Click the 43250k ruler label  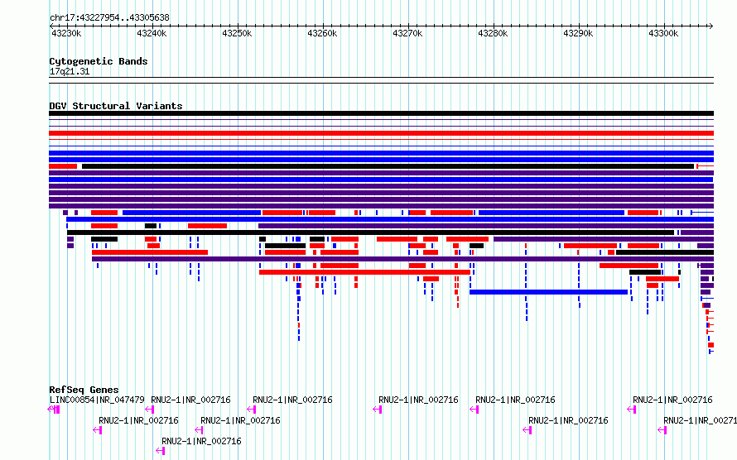pos(237,33)
